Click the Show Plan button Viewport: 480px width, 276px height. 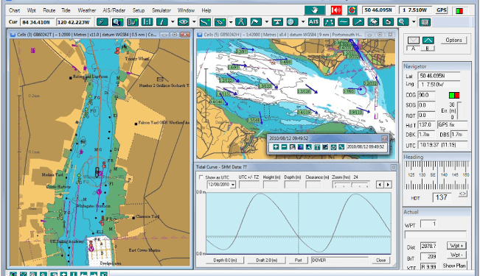click(454, 266)
